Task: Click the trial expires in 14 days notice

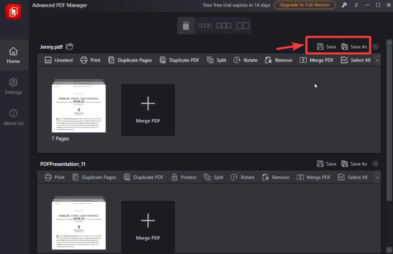Action: [236, 5]
